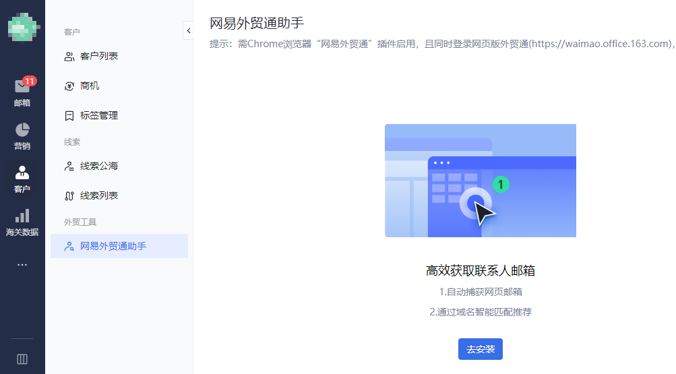Select 网易外贸通助手 in the sidebar
676x374 pixels.
tap(113, 246)
